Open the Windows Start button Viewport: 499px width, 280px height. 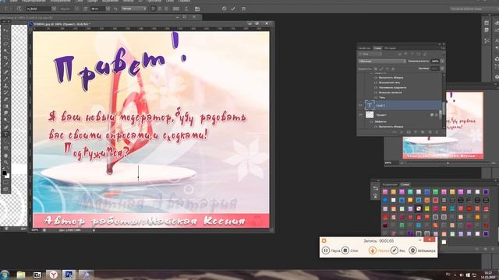click(x=5, y=275)
